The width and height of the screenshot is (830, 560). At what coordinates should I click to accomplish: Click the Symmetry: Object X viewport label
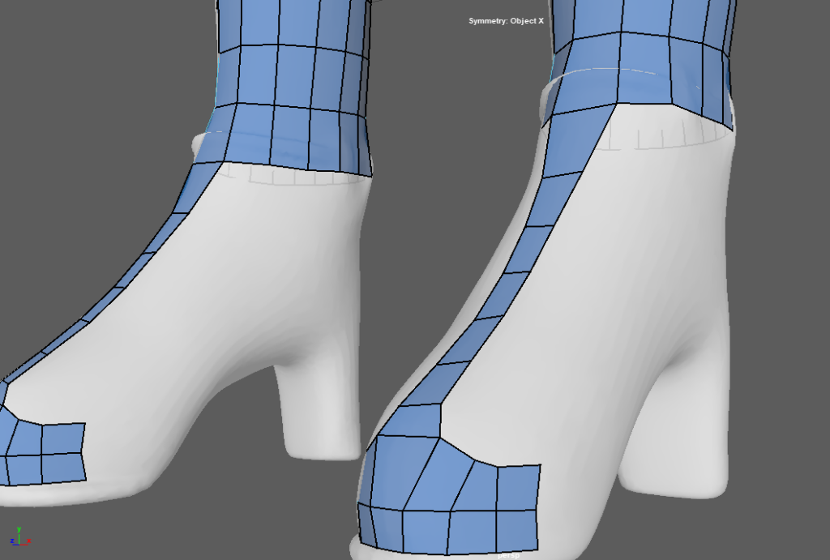506,20
